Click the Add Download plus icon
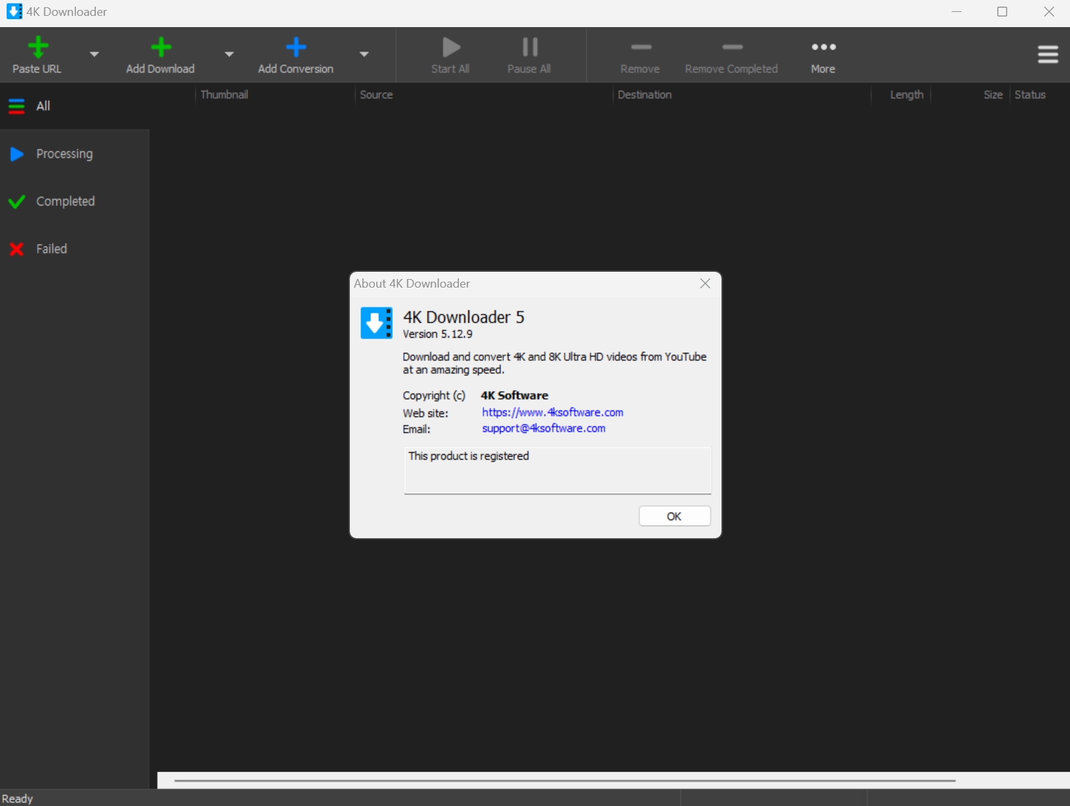 pos(161,47)
